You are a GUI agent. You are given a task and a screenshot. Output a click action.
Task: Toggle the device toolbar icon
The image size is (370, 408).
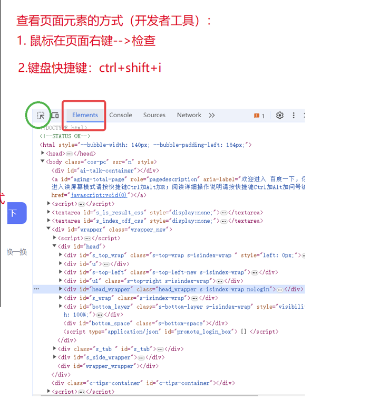pyautogui.click(x=55, y=115)
